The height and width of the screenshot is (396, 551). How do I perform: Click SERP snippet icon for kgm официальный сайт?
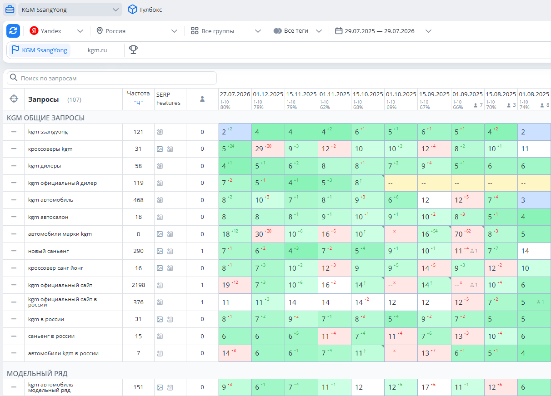160,285
